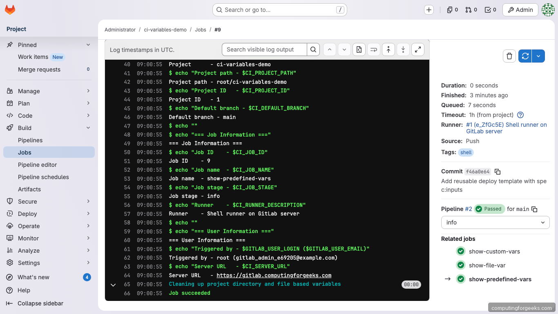558x314 pixels.
Task: Retry the job with the blue refresh button
Action: pyautogui.click(x=525, y=56)
